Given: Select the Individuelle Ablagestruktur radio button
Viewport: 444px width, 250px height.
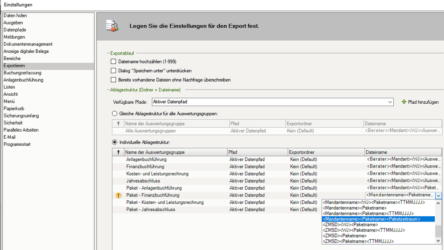Looking at the screenshot, I should pos(114,142).
